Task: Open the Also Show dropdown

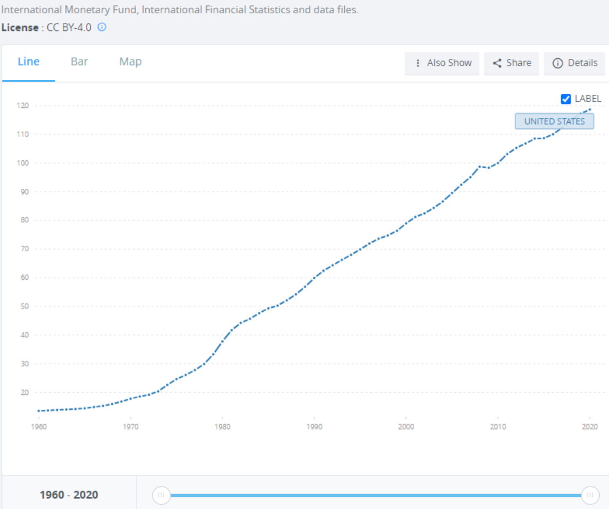Action: [x=442, y=63]
